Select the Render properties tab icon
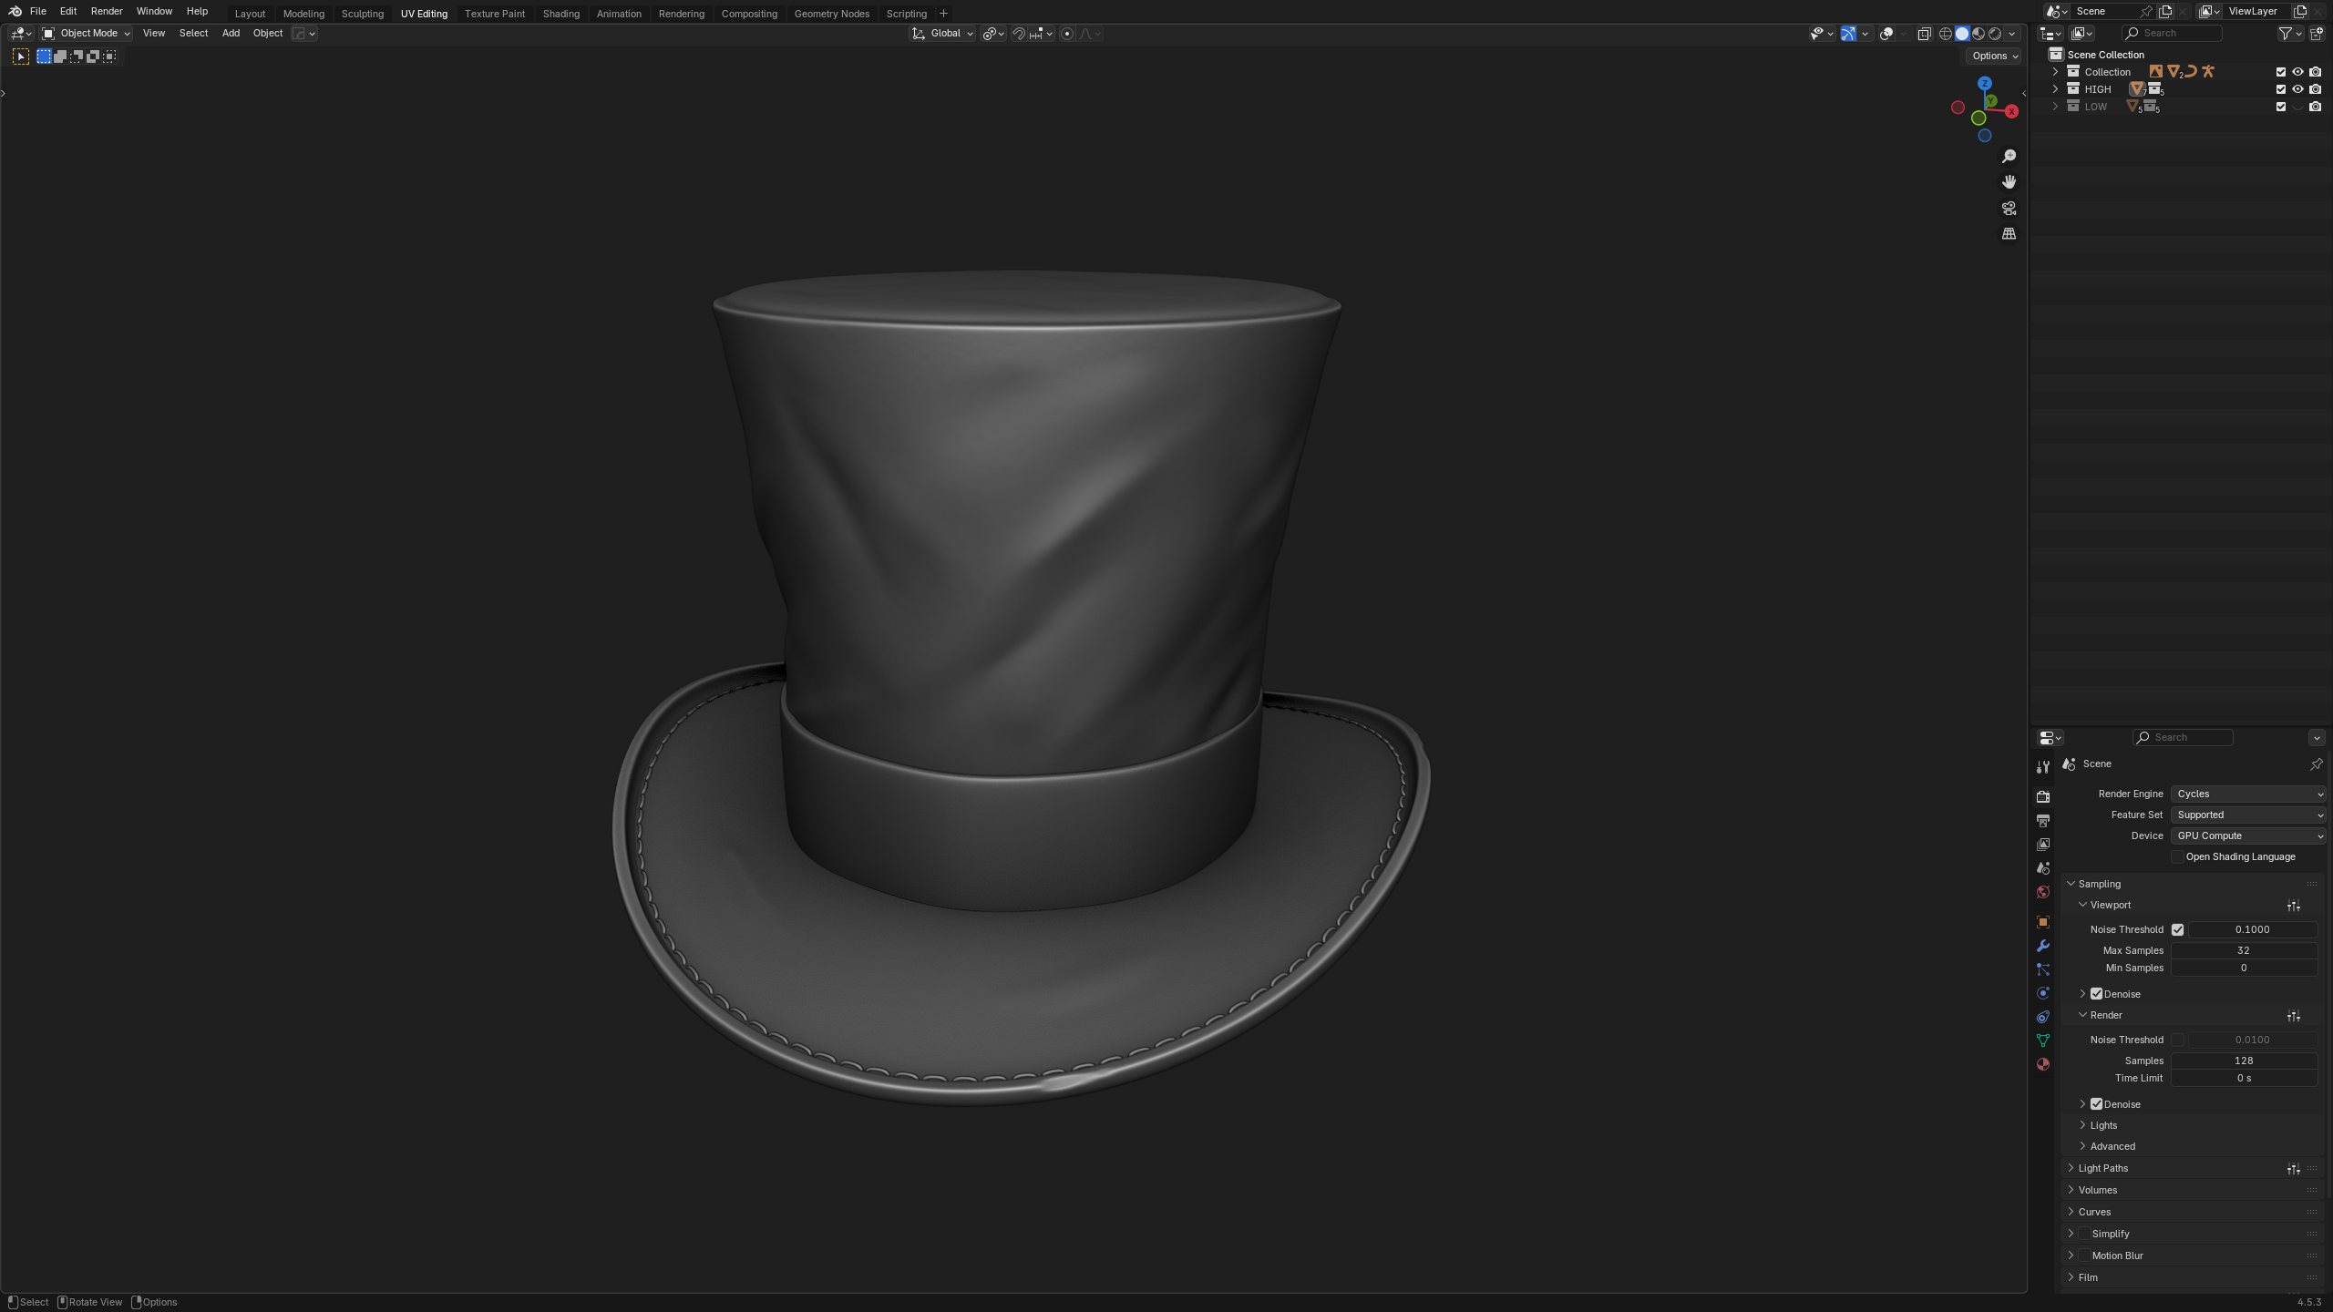 [x=2043, y=796]
